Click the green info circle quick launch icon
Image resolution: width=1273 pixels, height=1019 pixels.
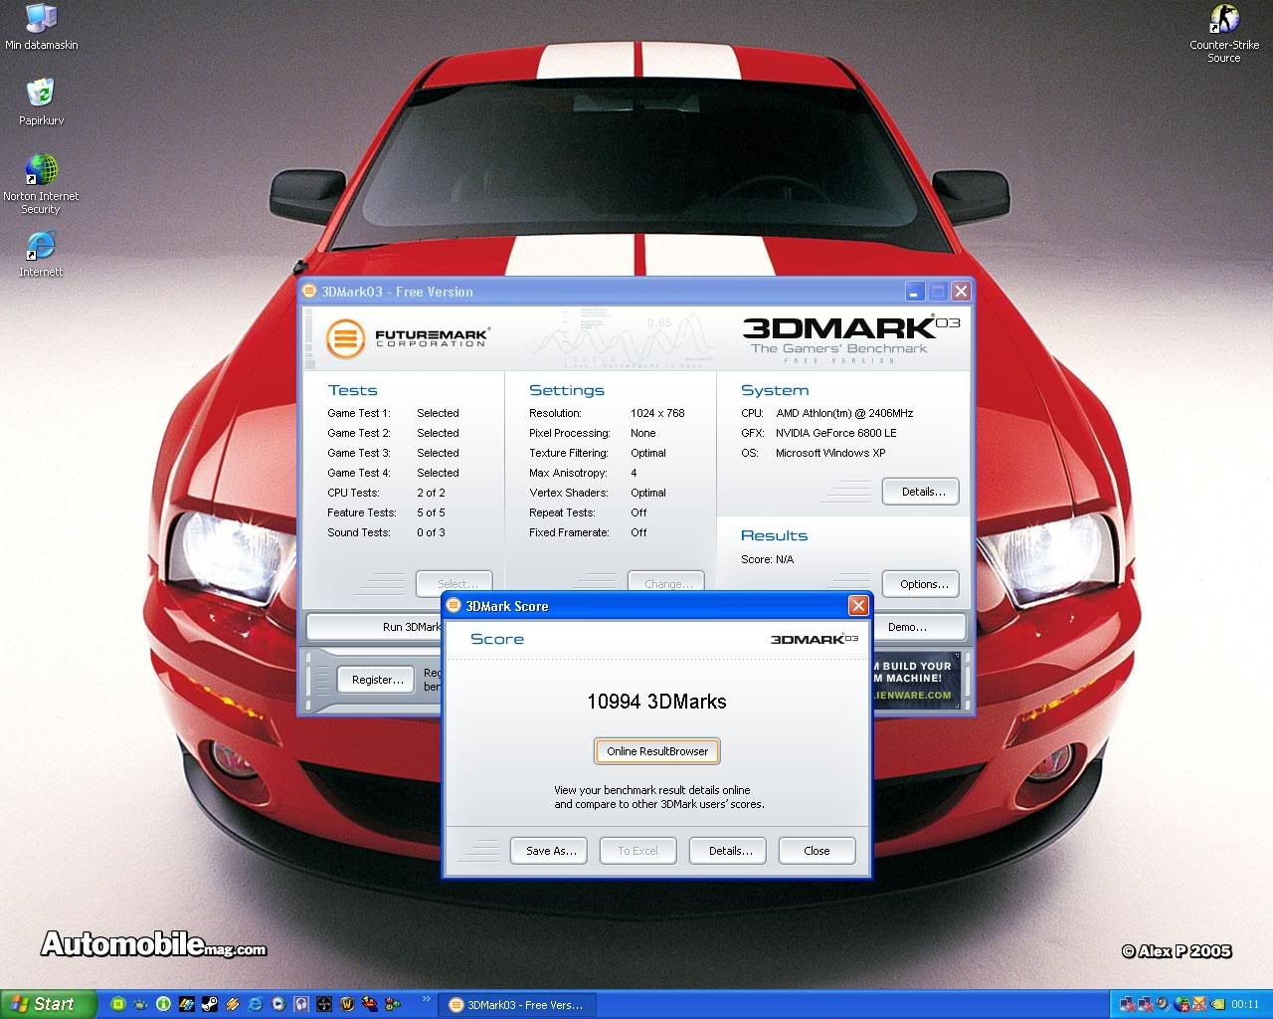click(163, 1004)
